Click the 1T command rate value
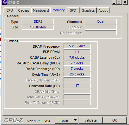This screenshot has width=129, height=125. coord(77,86)
